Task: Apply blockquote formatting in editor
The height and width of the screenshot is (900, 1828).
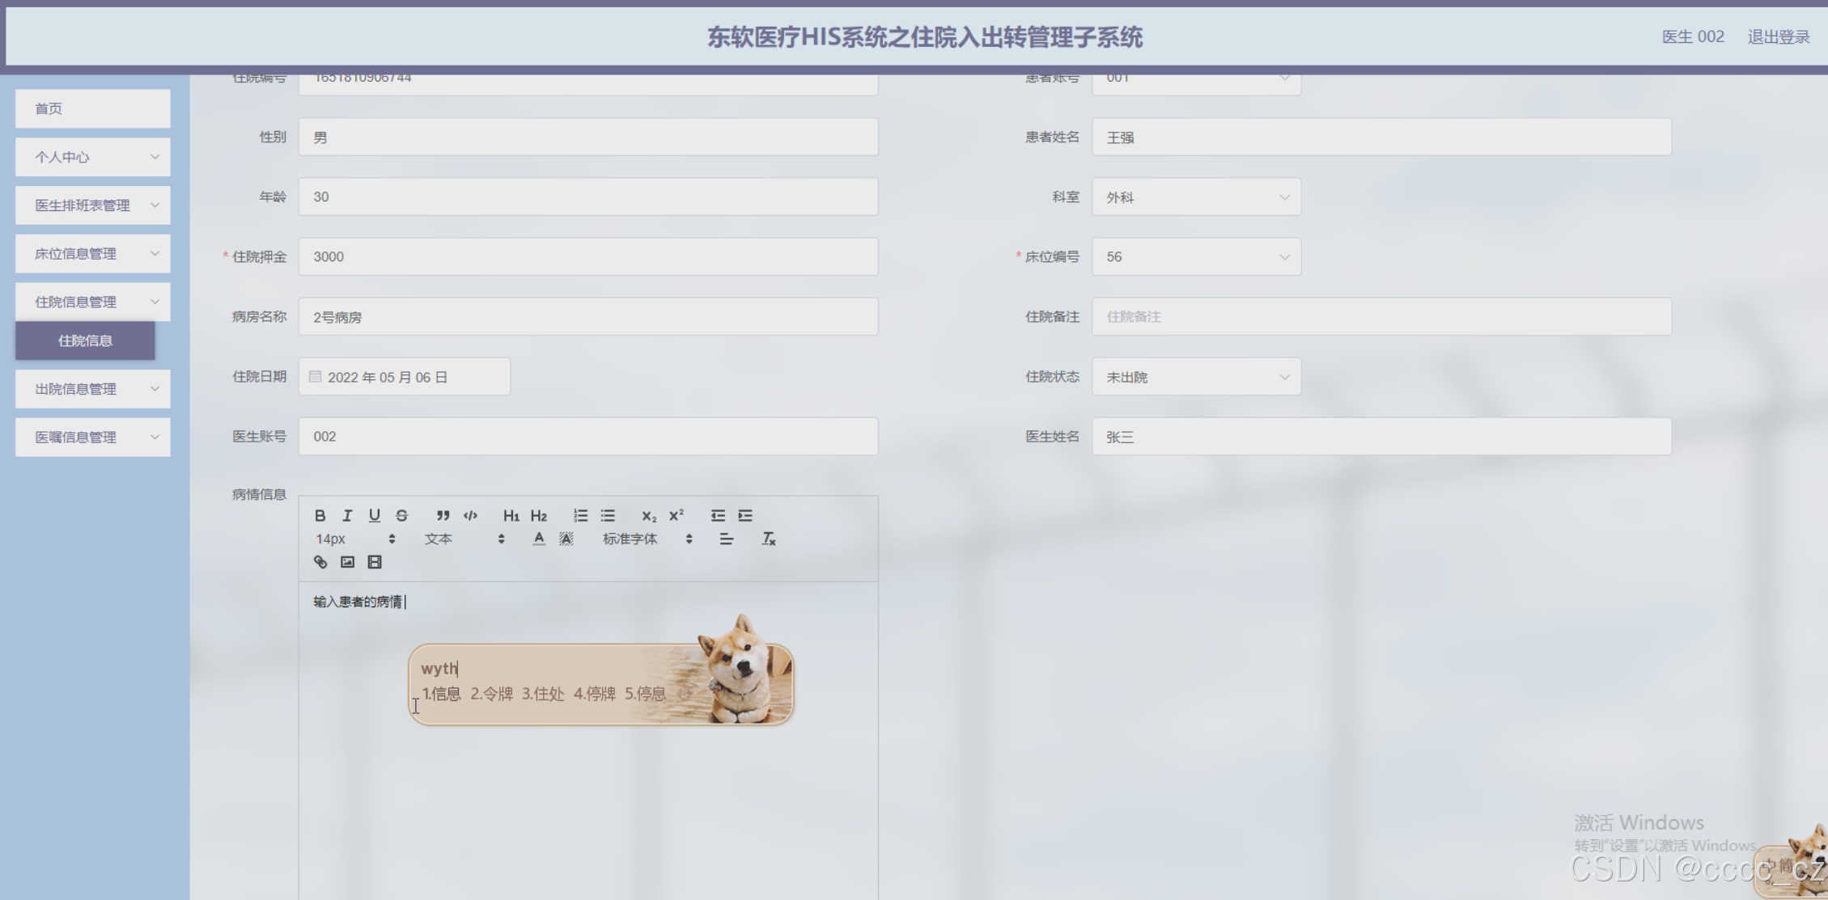Action: [x=443, y=515]
